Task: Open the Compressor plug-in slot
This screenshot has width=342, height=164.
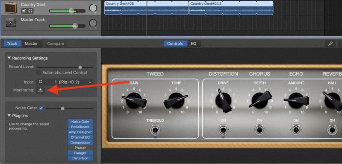Action: [x=80, y=143]
